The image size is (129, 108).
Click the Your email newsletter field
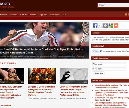(x=109, y=64)
